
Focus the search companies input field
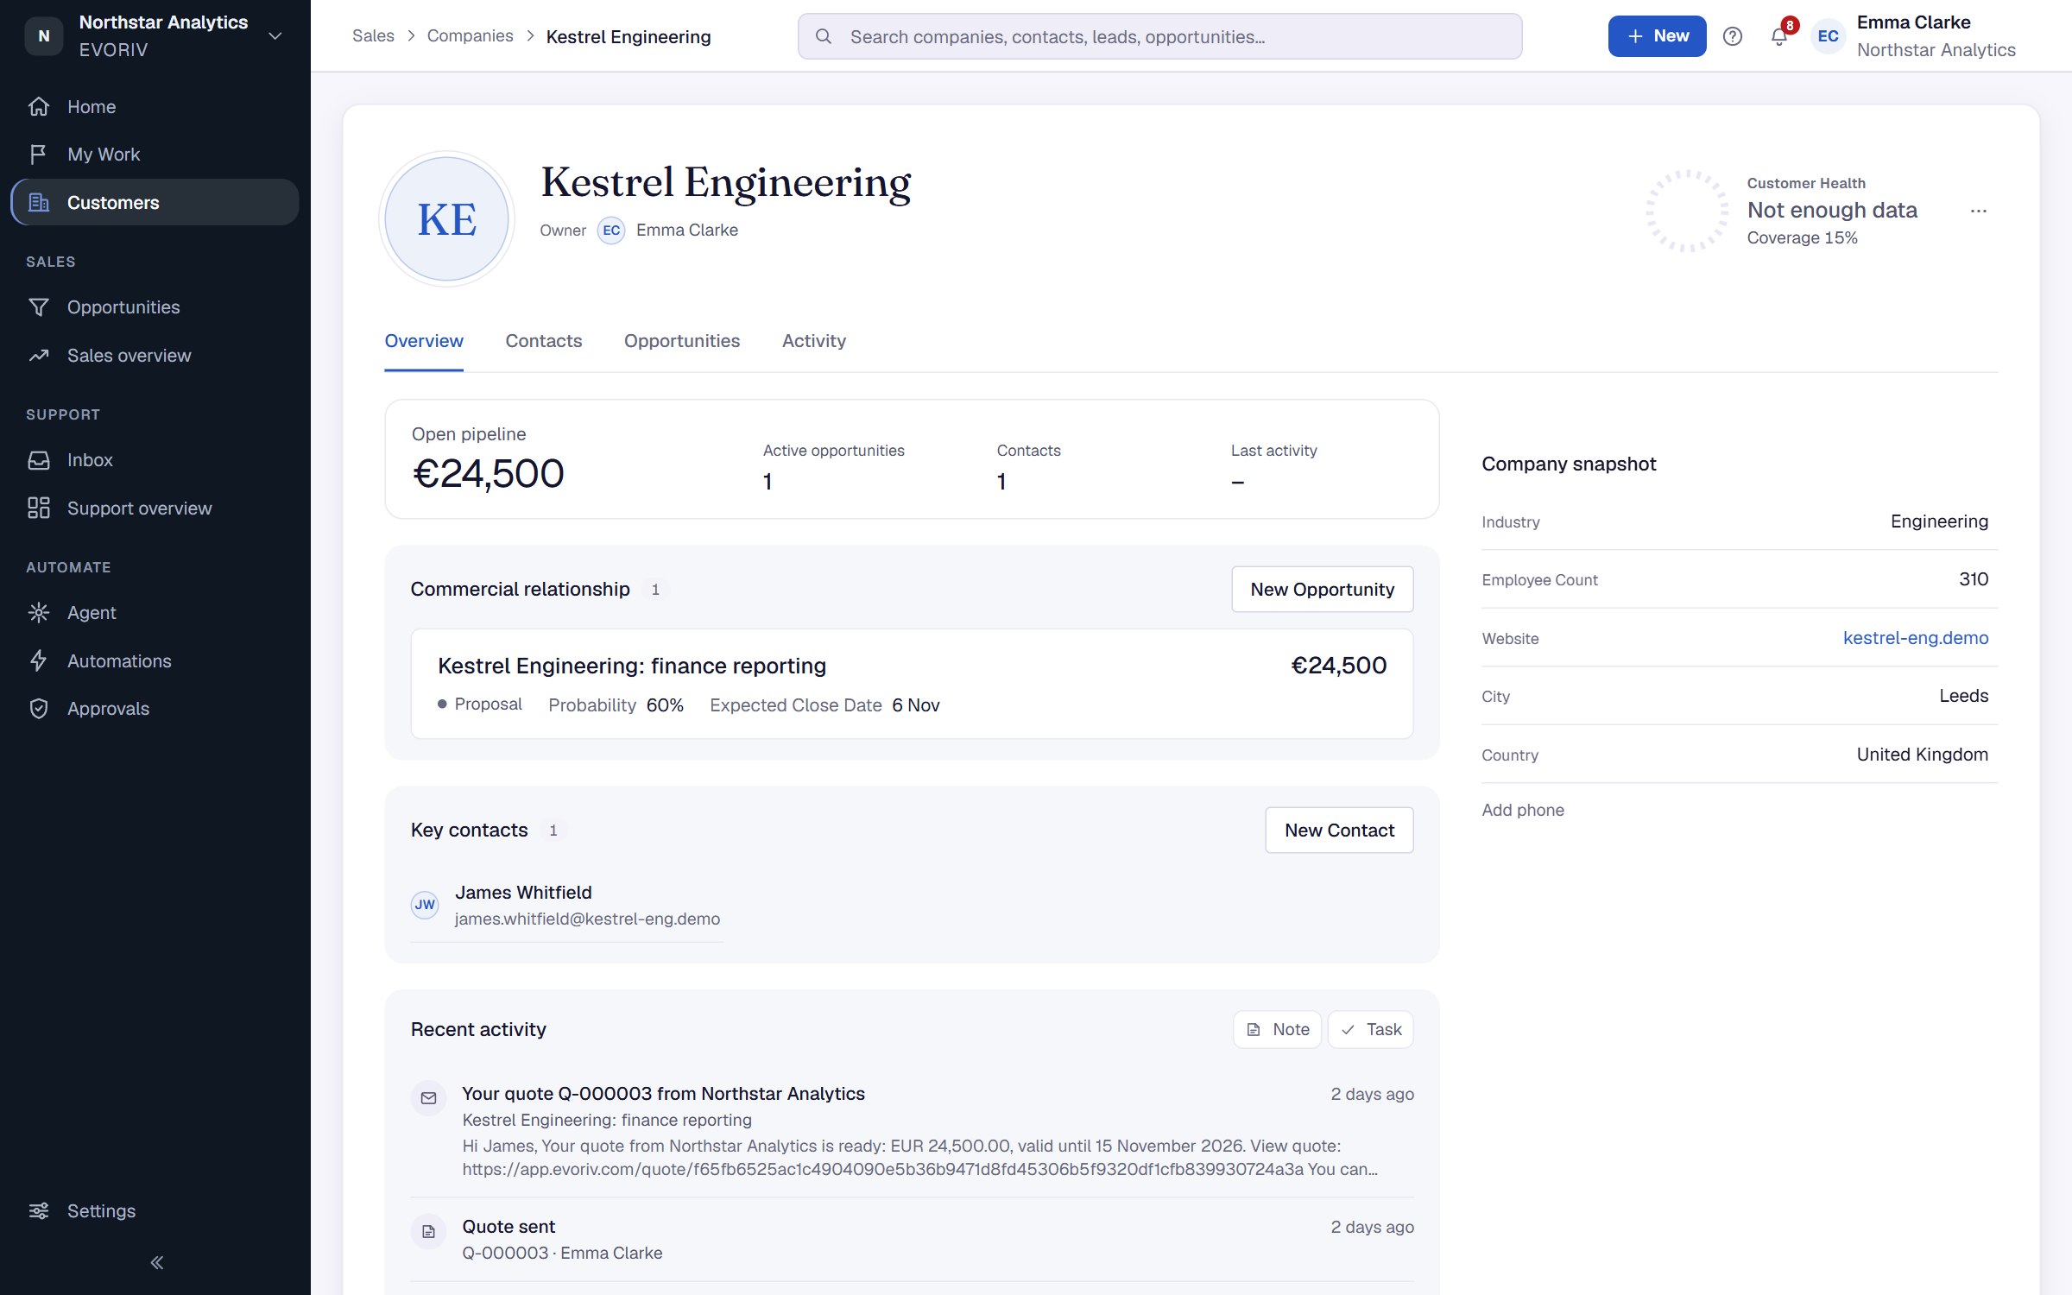click(1159, 36)
